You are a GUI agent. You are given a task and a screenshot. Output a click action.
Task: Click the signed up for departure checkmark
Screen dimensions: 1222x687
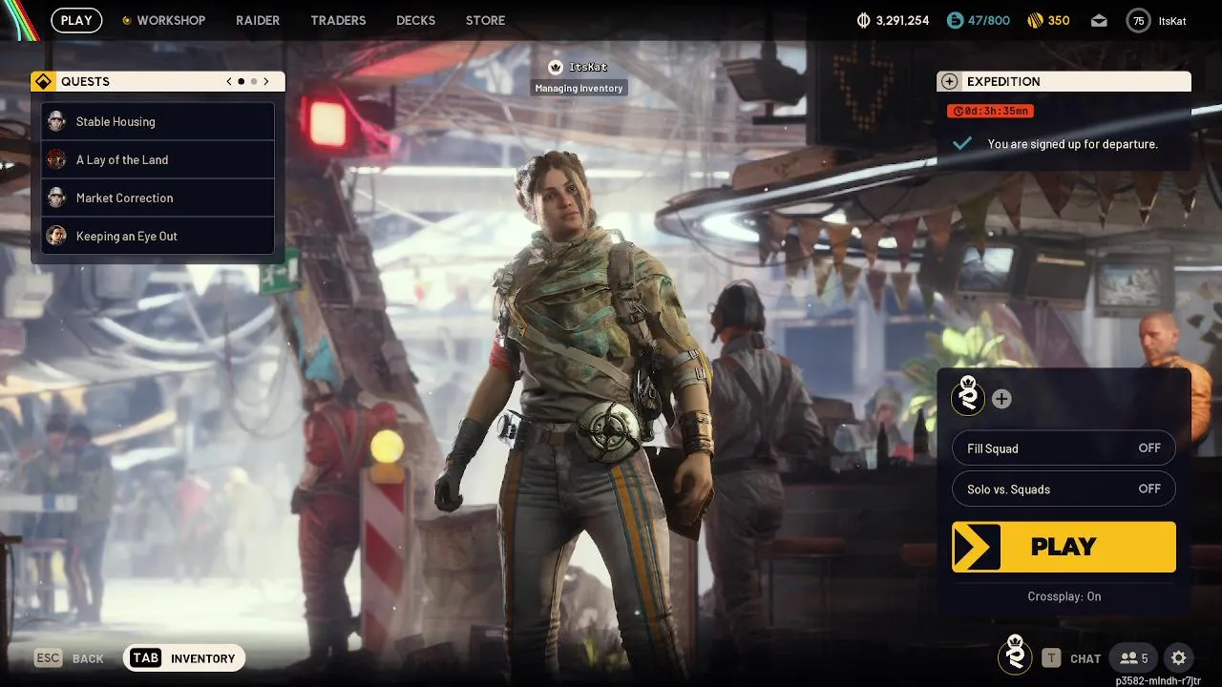(962, 143)
